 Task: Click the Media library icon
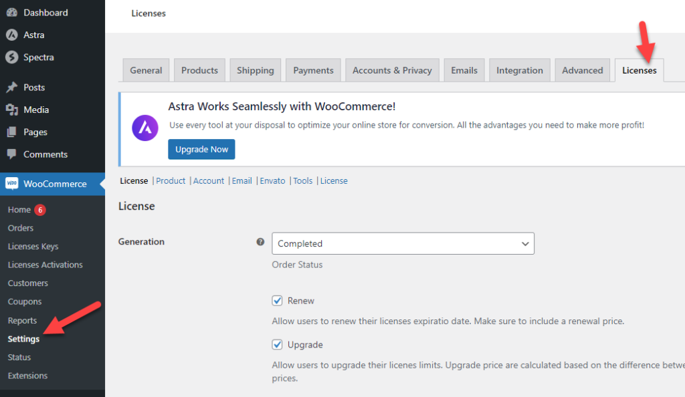[x=12, y=110]
